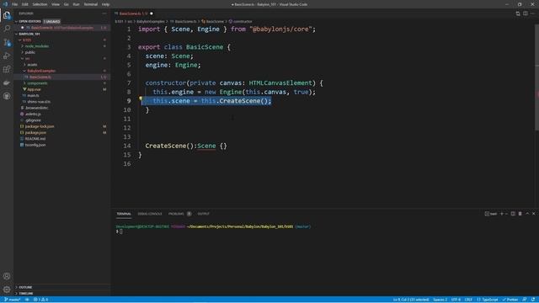The width and height of the screenshot is (539, 303).
Task: Switch to the TERMINAL panel tab
Action: [x=124, y=214]
